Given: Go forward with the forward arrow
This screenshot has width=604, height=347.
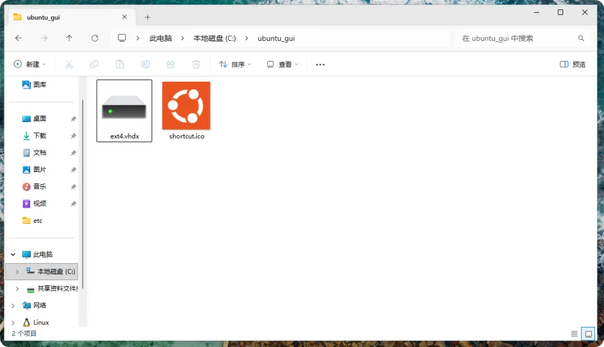Looking at the screenshot, I should pyautogui.click(x=44, y=38).
